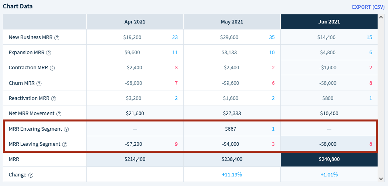Click scrollbar up arrow at table top
This screenshot has width=388, height=186.
381,17
